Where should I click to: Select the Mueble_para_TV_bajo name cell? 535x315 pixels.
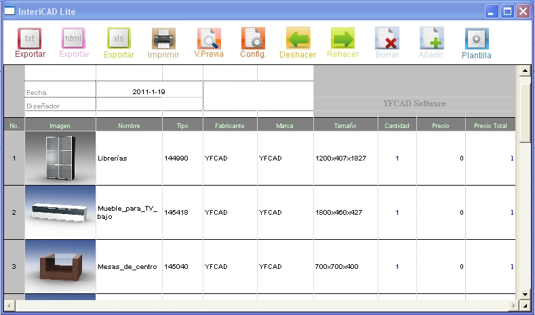(x=129, y=213)
